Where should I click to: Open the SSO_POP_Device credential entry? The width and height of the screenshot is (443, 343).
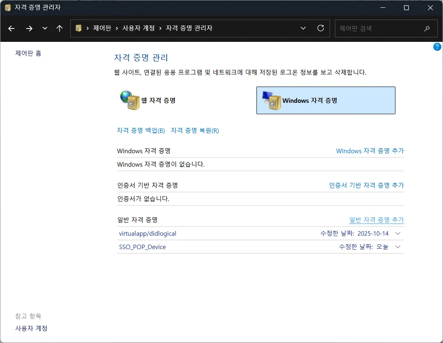pyautogui.click(x=142, y=247)
